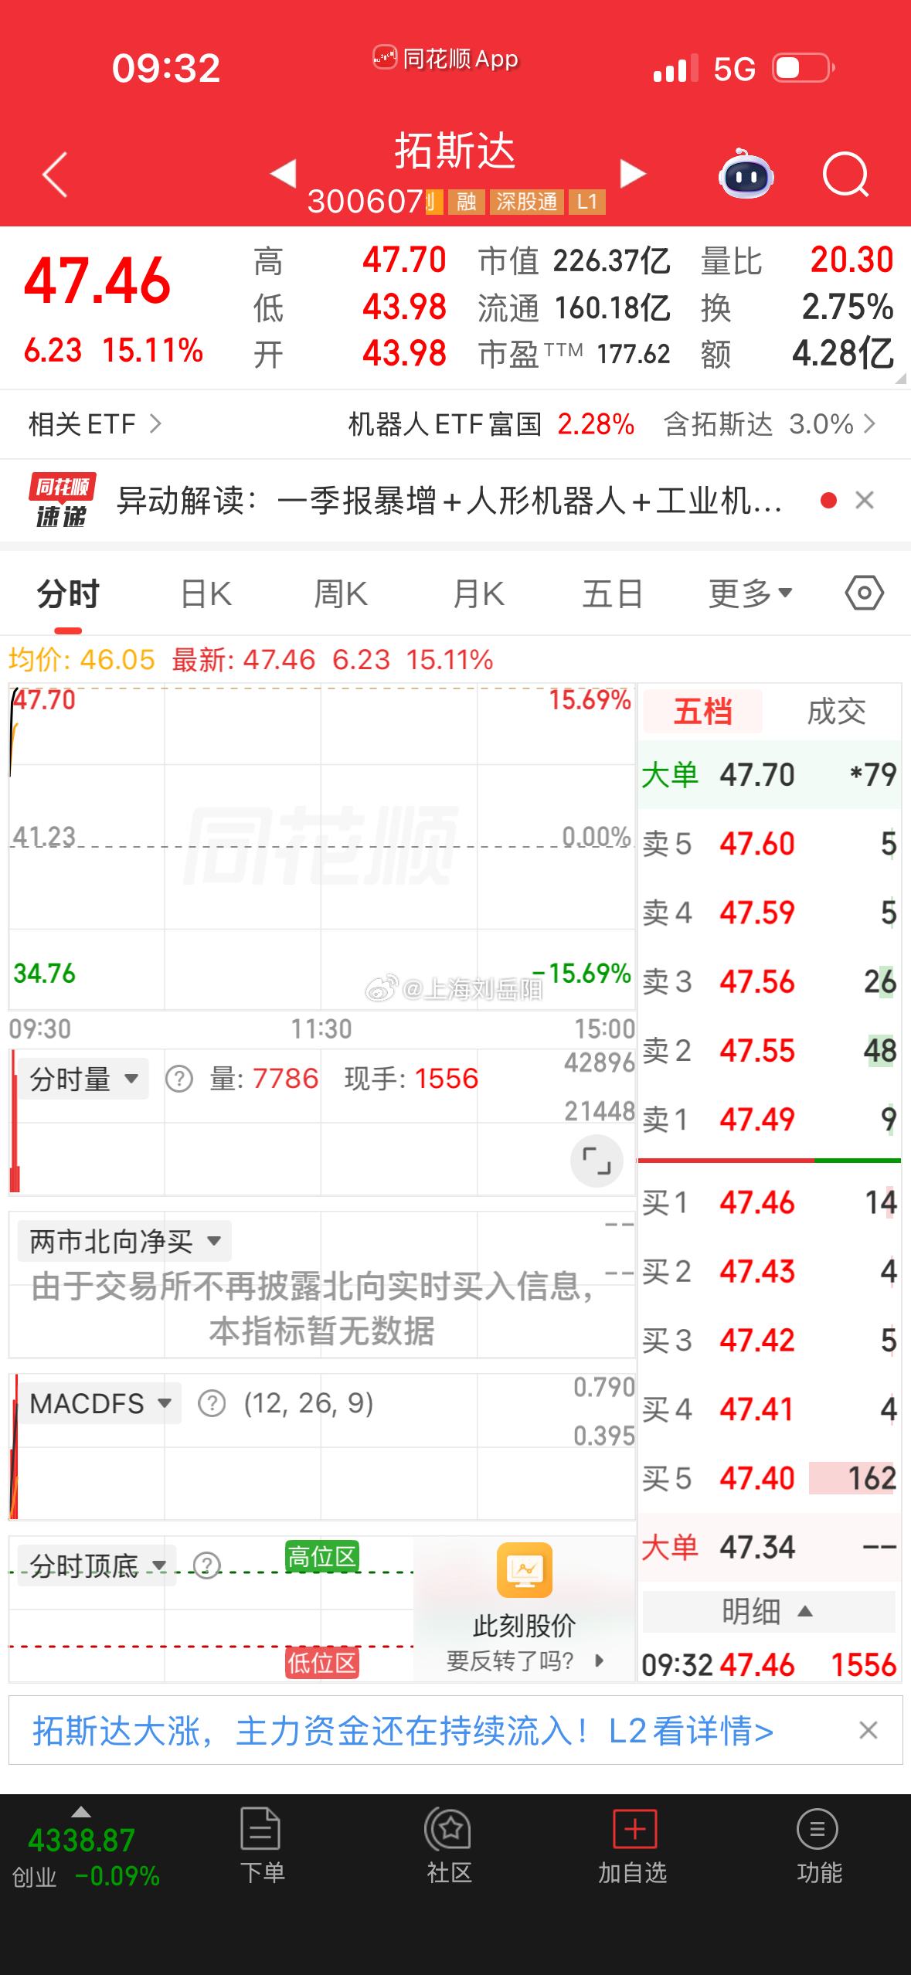
Task: Expand quote details corner triangle
Action: point(900,379)
